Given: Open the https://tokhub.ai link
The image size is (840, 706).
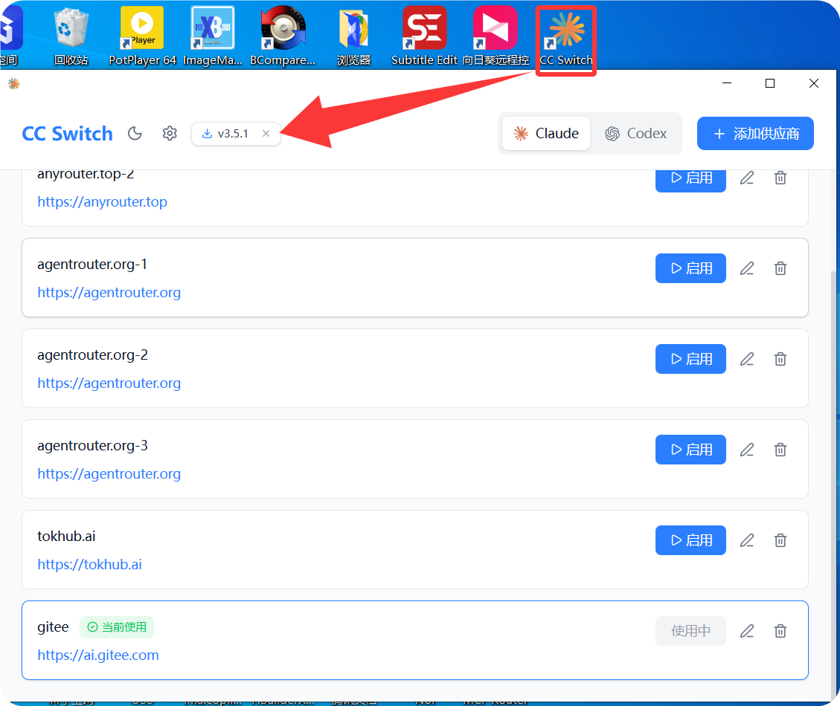Looking at the screenshot, I should pos(89,565).
